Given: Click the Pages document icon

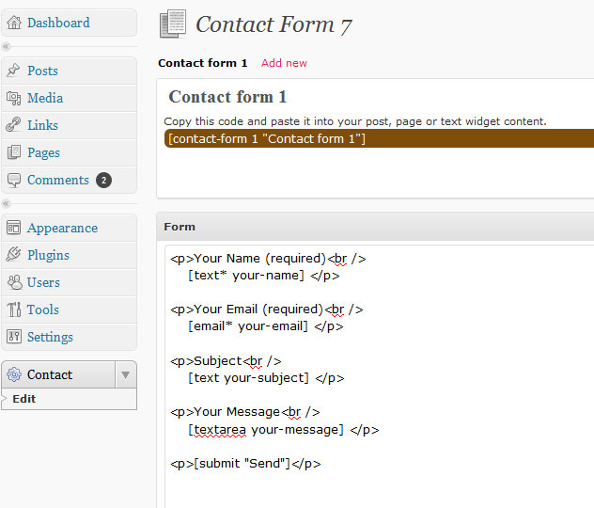Looking at the screenshot, I should [14, 152].
